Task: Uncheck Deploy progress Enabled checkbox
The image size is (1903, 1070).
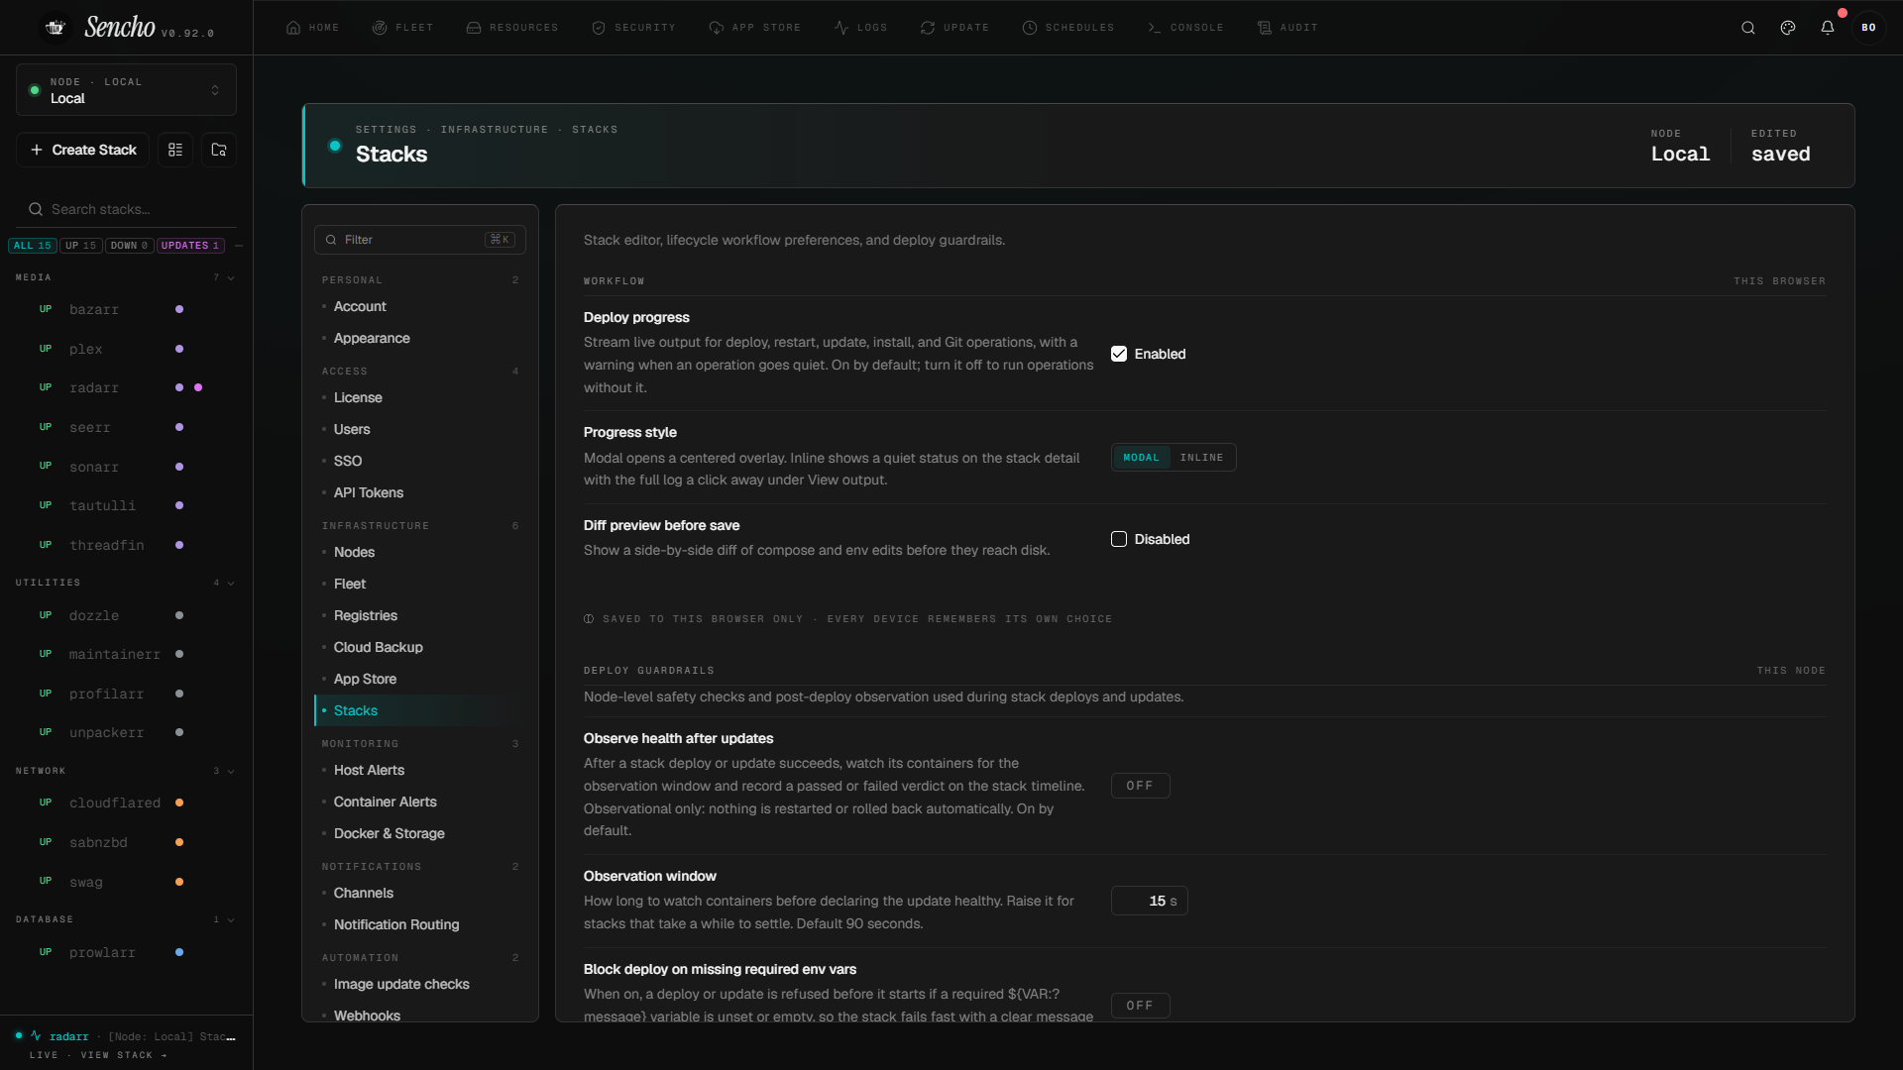Action: tap(1119, 354)
